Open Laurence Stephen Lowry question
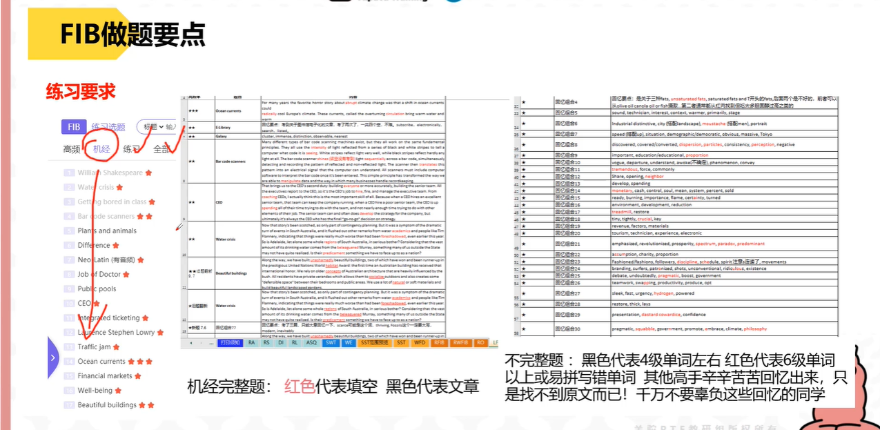This screenshot has width=880, height=430. coord(116,332)
